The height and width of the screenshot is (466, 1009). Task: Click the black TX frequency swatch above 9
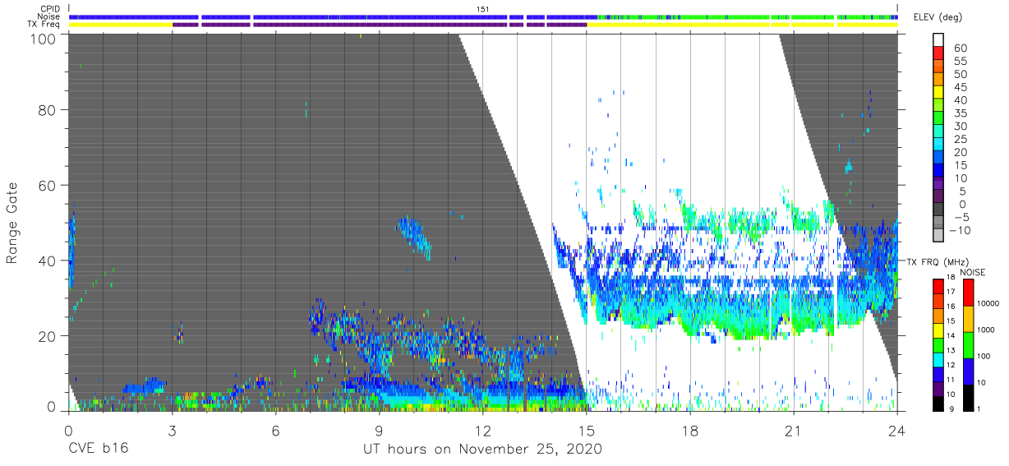pos(940,404)
